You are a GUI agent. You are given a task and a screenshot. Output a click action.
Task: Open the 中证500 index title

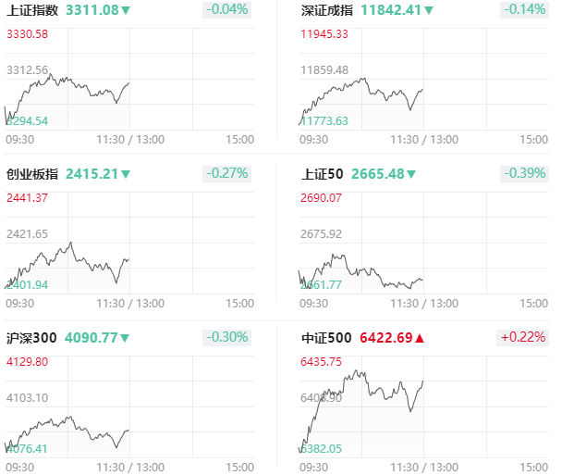coord(326,338)
